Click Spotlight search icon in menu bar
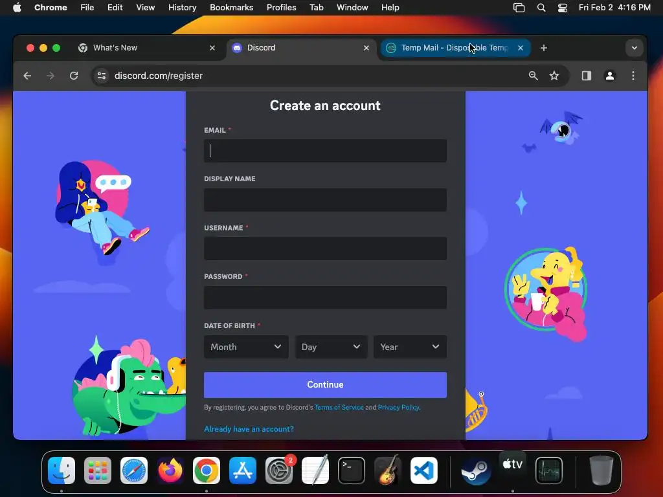This screenshot has height=497, width=663. [541, 8]
